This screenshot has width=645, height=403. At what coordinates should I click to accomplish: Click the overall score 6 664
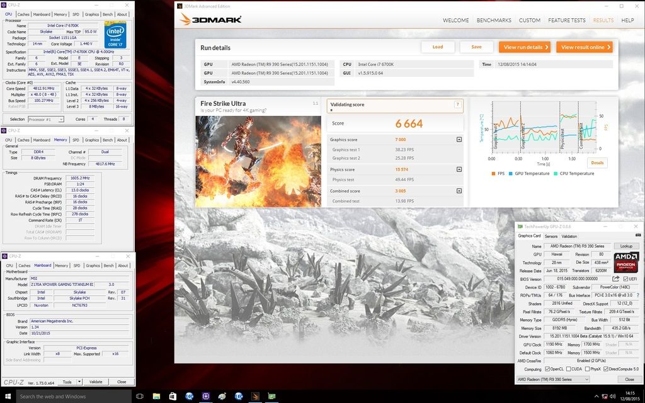click(409, 123)
